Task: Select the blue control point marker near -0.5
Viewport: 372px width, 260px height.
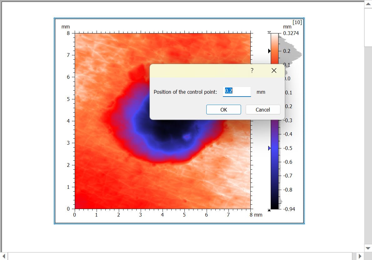Action: pyautogui.click(x=269, y=148)
